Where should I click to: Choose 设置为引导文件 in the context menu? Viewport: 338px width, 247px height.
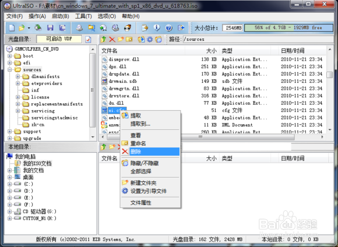click(150, 191)
